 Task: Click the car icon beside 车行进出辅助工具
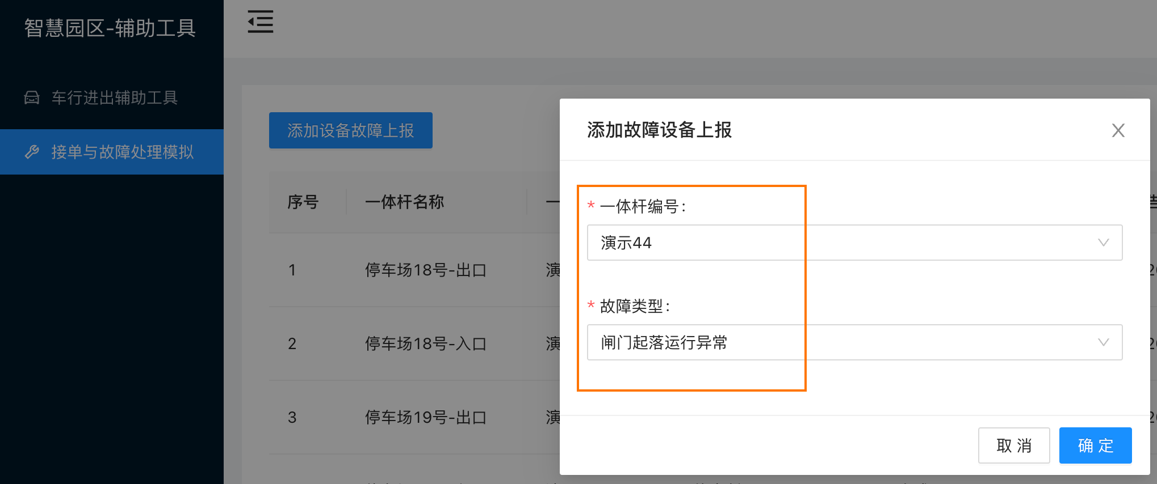click(32, 97)
